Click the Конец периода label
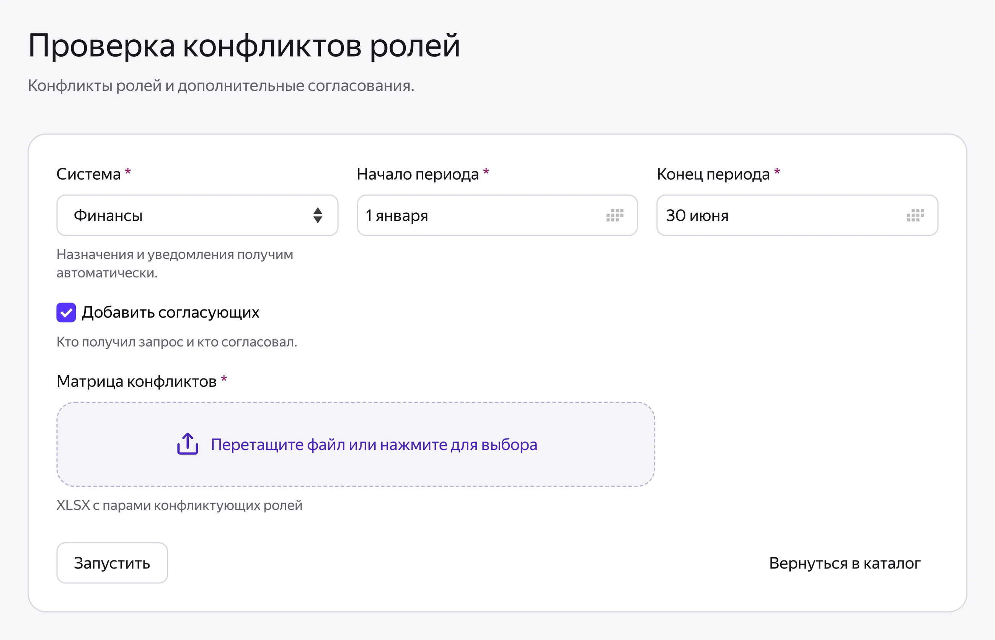Image resolution: width=995 pixels, height=640 pixels. pyautogui.click(x=713, y=174)
